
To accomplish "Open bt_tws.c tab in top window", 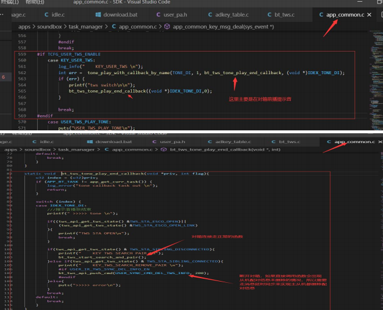I will pos(281,14).
